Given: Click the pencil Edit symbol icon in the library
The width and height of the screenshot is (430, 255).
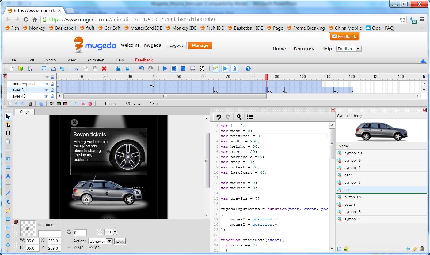Looking at the screenshot, I should [415, 249].
